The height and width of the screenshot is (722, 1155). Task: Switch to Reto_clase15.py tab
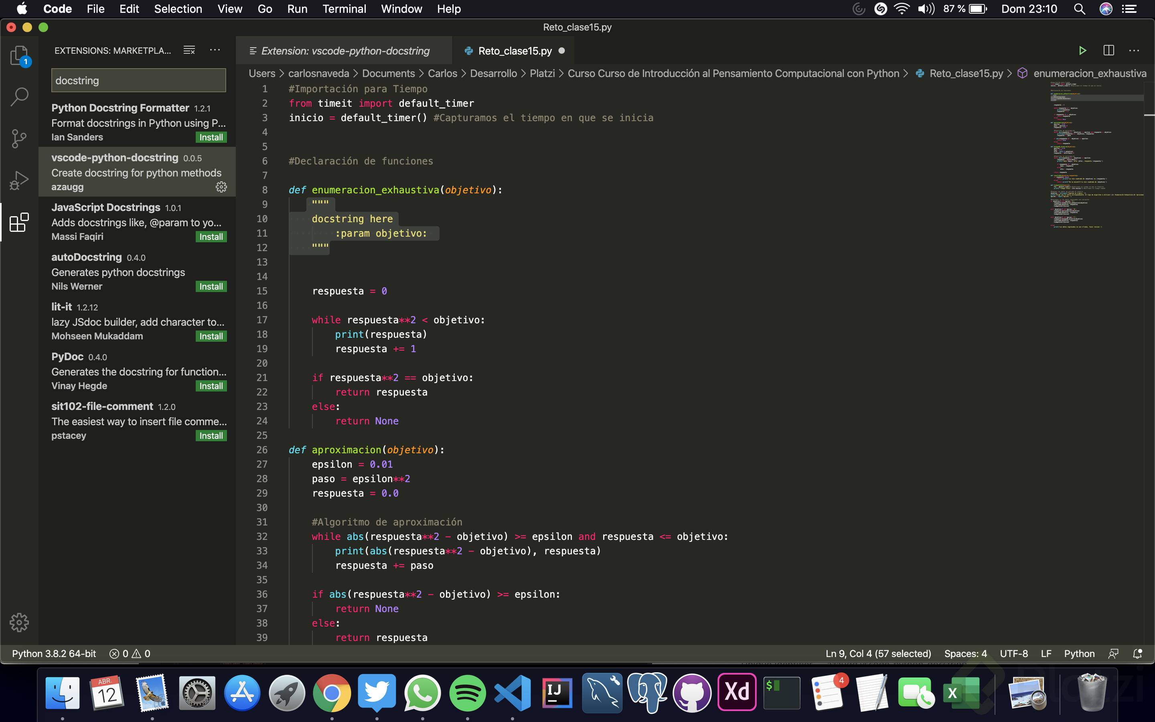click(514, 51)
